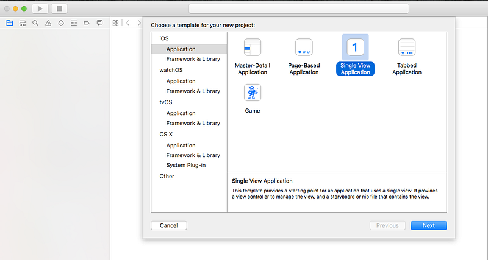The height and width of the screenshot is (260, 488).
Task: Select the Other category
Action: [x=167, y=176]
